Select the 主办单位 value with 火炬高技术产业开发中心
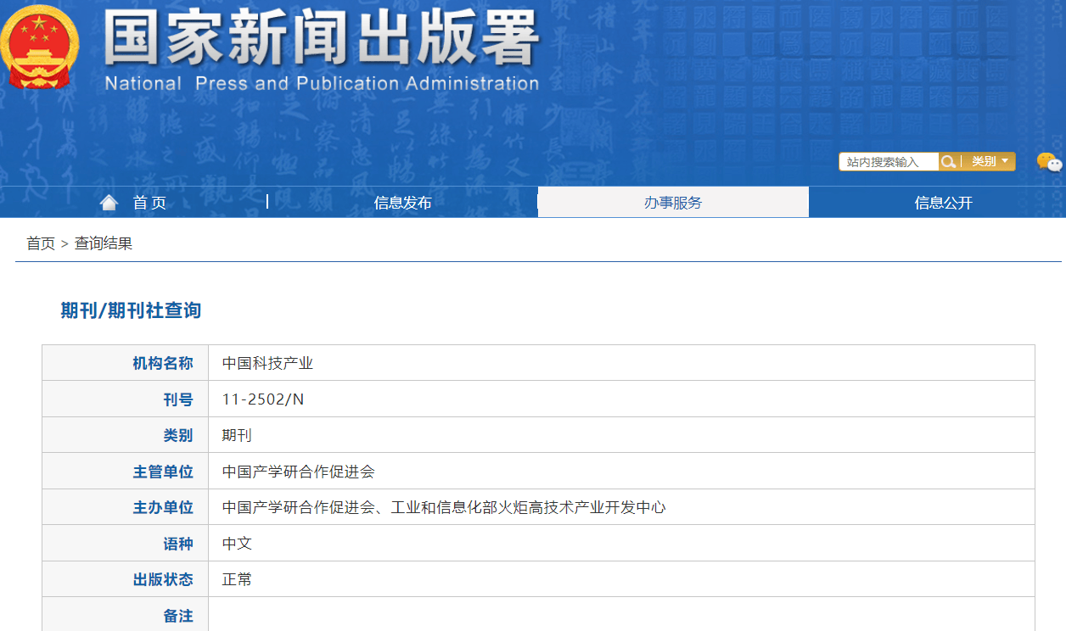 click(x=444, y=507)
